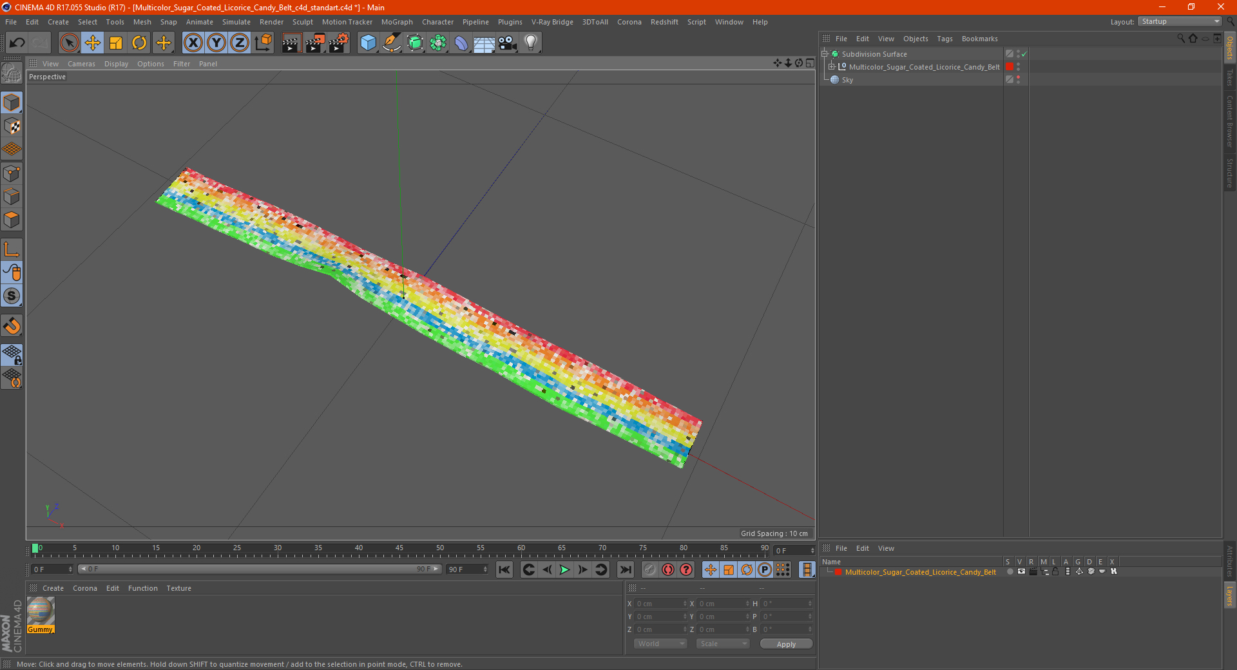Click Record Active Objects button
Viewport: 1237px width, 670px height.
(x=650, y=569)
